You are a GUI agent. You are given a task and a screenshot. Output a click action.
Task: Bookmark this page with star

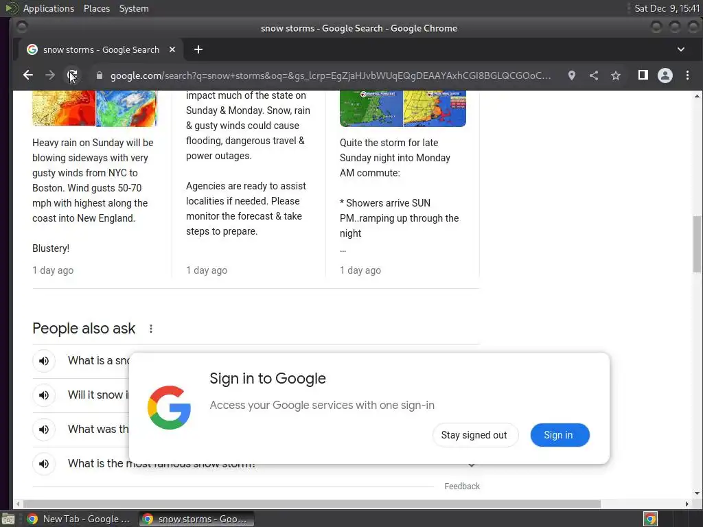(x=616, y=75)
